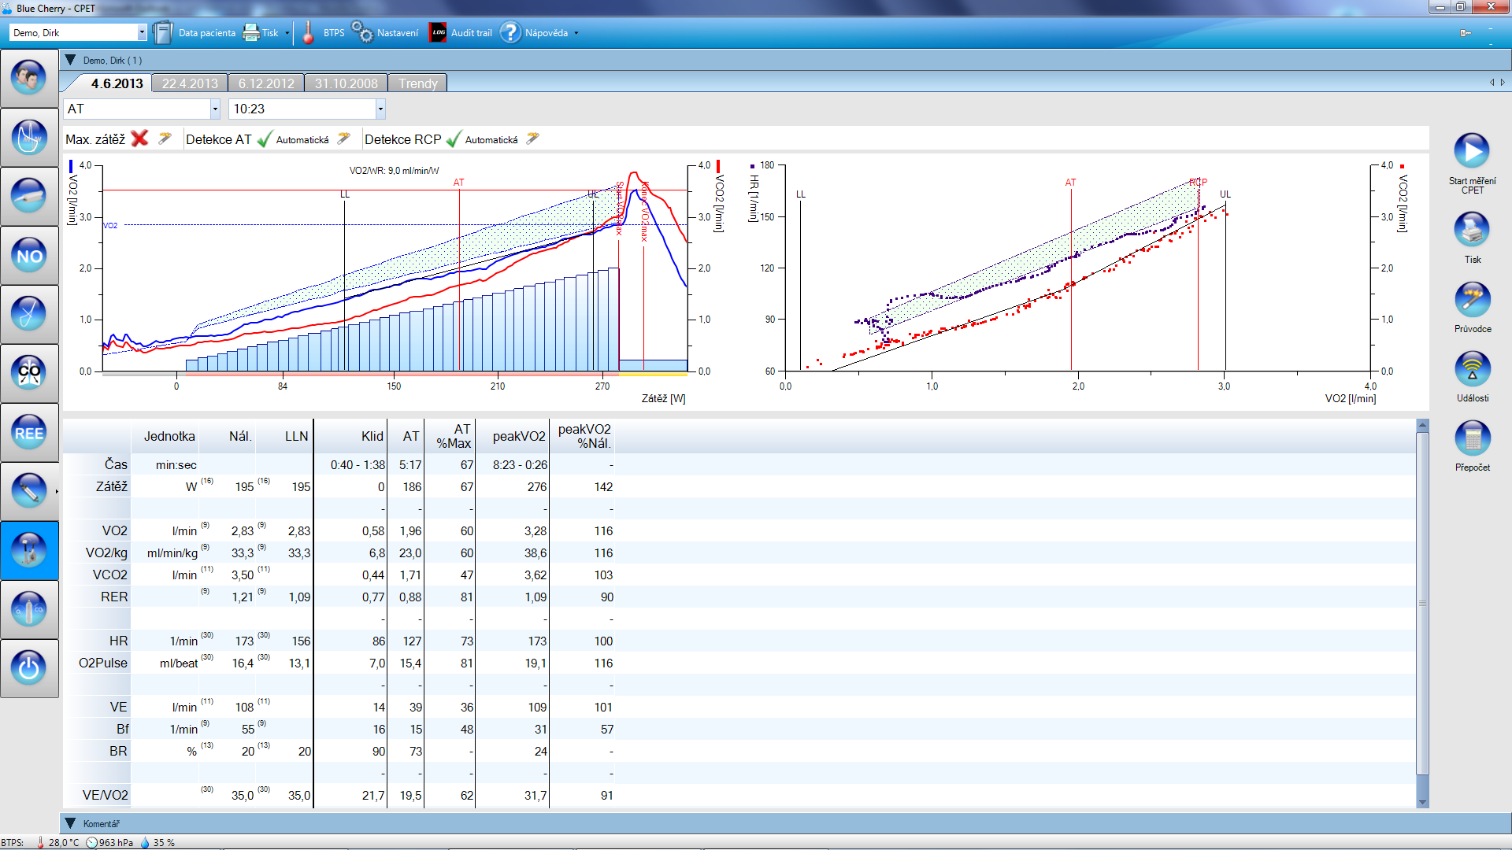Click the NO measurement sidebar icon
The width and height of the screenshot is (1512, 850).
tap(29, 256)
